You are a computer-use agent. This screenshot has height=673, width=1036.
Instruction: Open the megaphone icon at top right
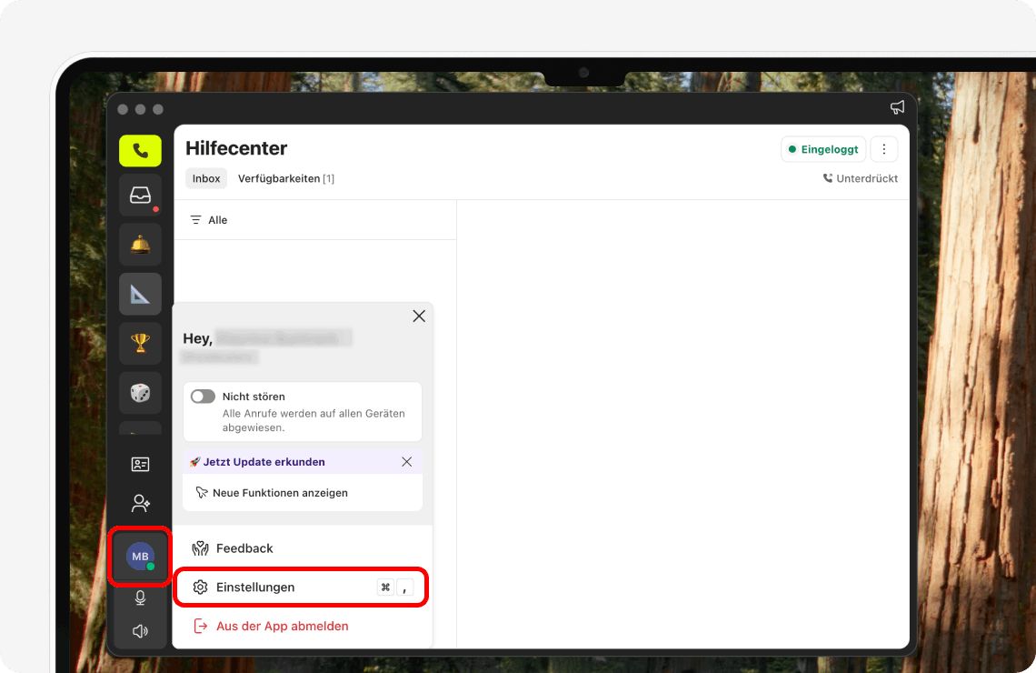(897, 106)
